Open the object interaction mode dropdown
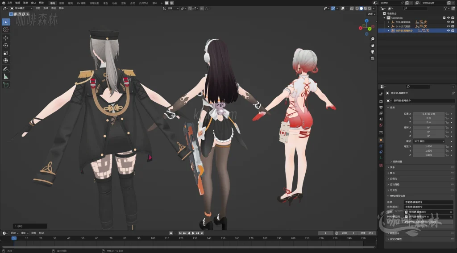The height and width of the screenshot is (253, 457). [21, 8]
